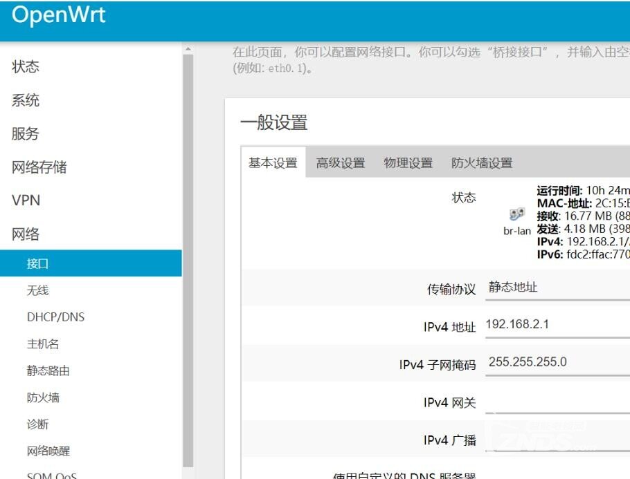
Task: Go to DHCP/DNS settings
Action: (x=56, y=317)
